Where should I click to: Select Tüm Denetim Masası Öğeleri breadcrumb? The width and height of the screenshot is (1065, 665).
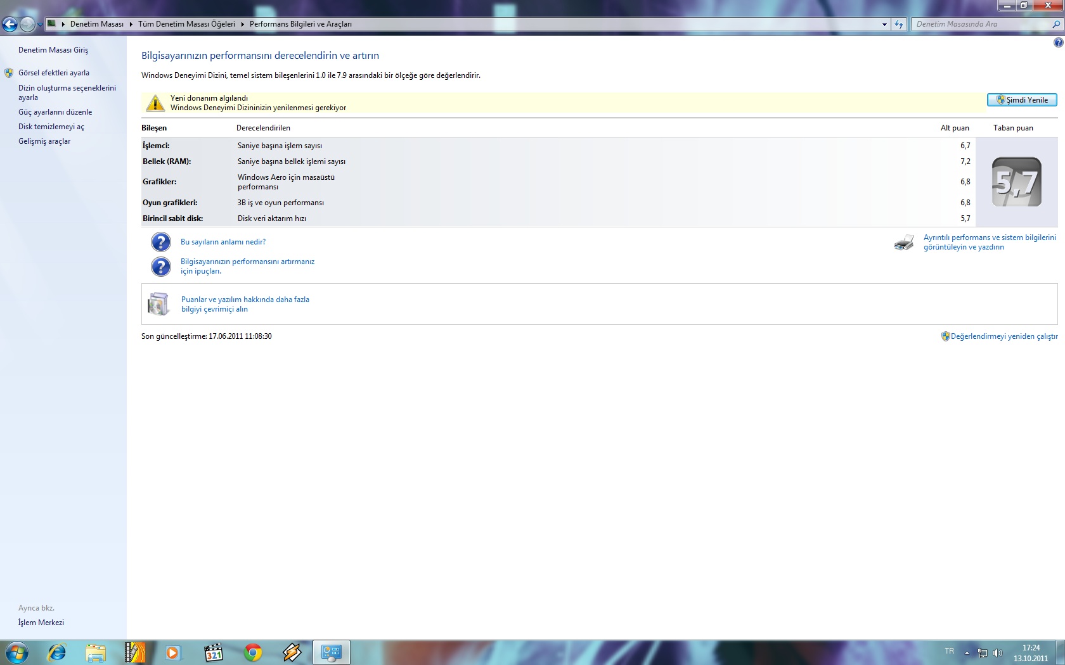coord(186,24)
